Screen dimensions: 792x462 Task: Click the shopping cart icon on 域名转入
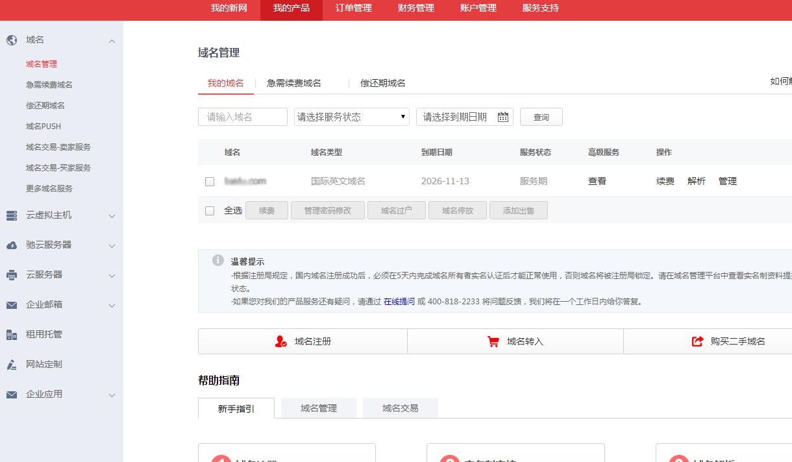(x=493, y=340)
